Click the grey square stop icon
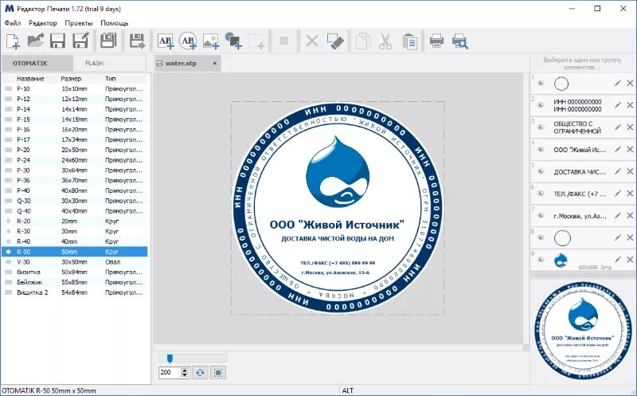 (284, 41)
